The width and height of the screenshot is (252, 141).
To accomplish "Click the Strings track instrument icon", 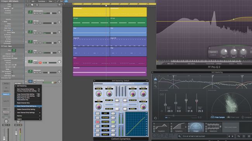I will tap(30, 22).
